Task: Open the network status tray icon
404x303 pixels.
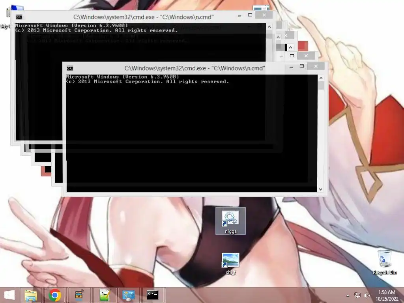Action: tap(357, 296)
